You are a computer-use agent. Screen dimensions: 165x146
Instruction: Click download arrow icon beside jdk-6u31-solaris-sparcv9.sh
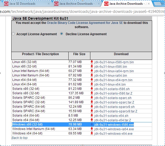pyautogui.click(x=92, y=107)
